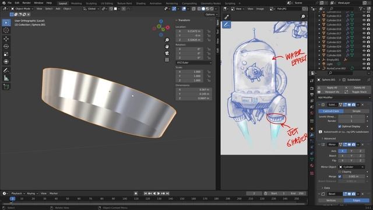This screenshot has height=210, width=373.
Task: Toggle Mirror Axis X button
Action: pos(343,151)
